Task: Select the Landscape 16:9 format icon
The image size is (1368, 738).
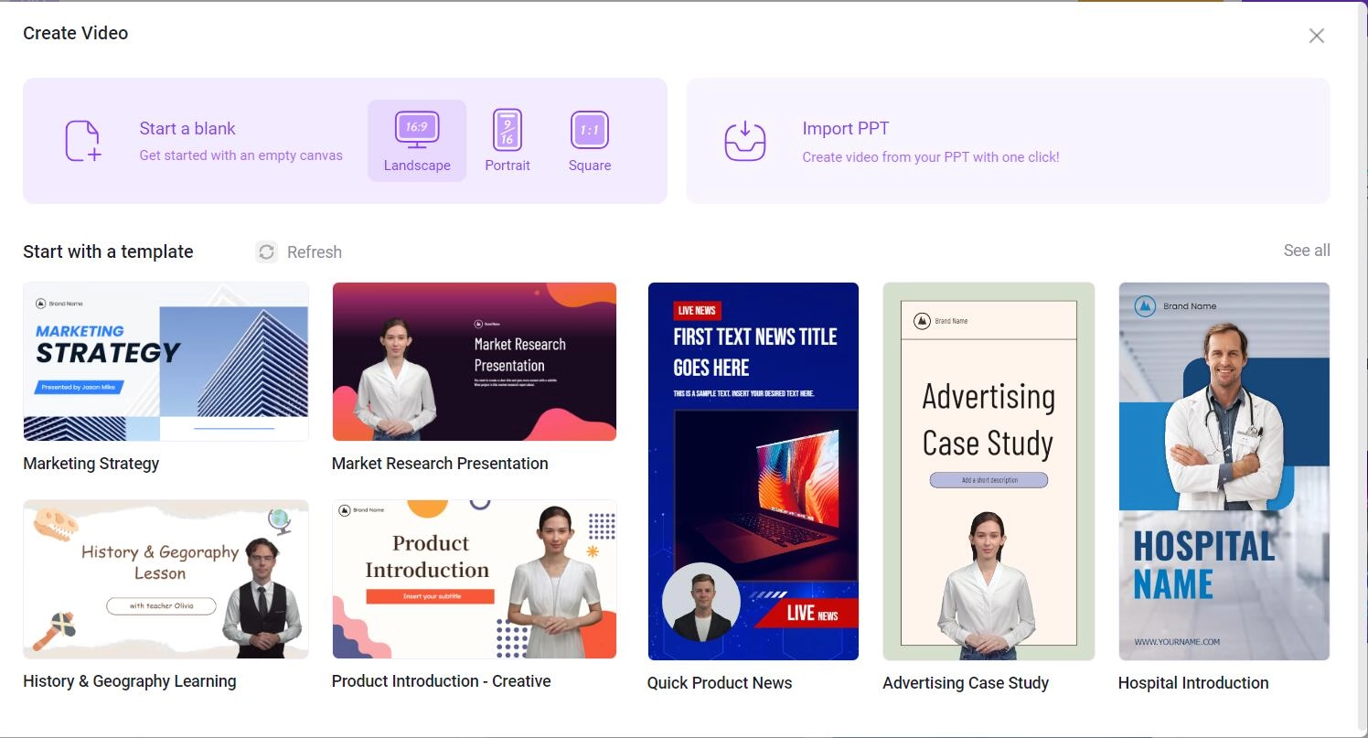Action: (x=417, y=130)
